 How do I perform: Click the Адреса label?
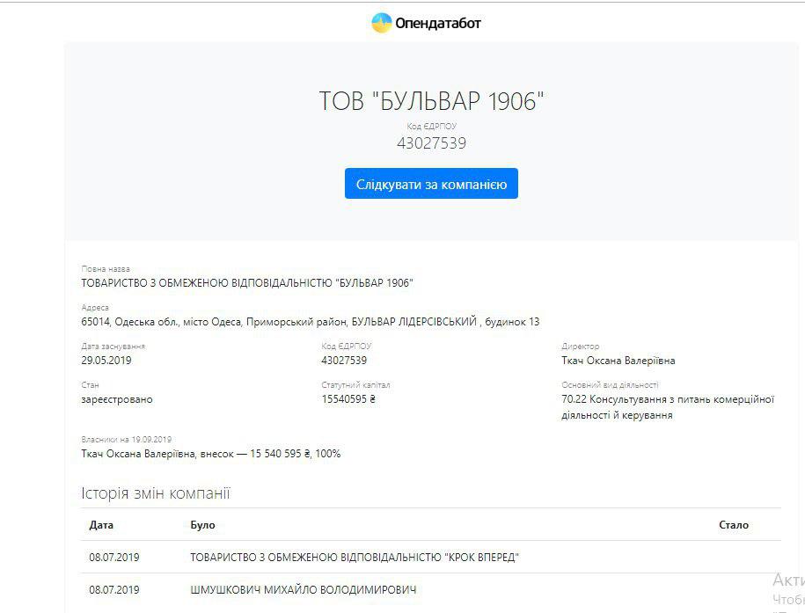click(95, 308)
